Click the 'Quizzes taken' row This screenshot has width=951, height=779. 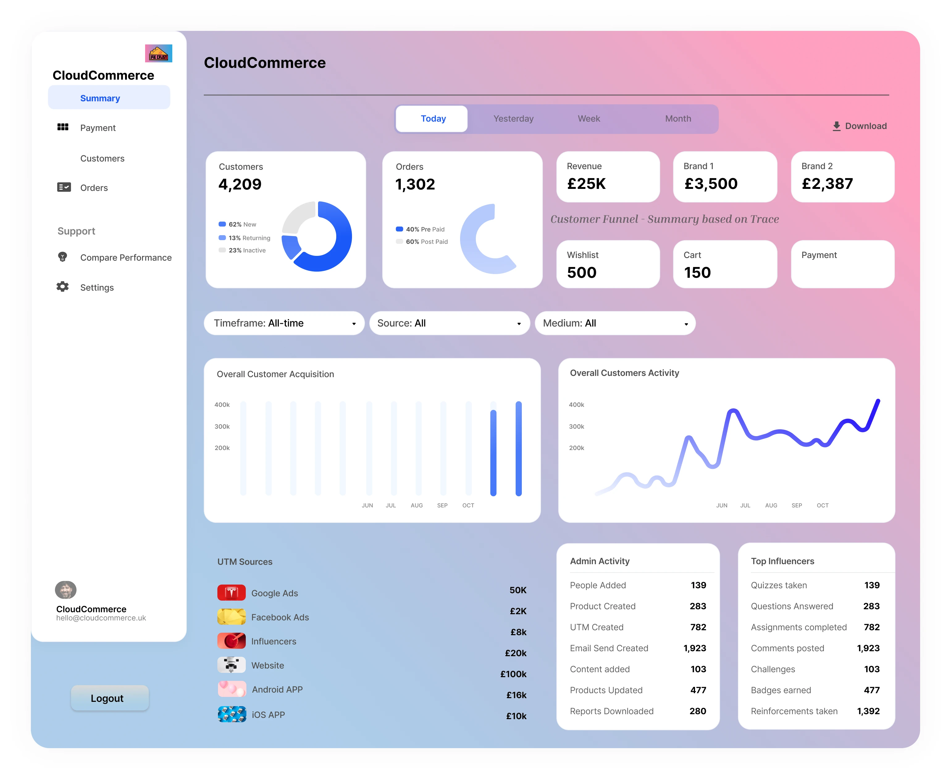tap(815, 585)
